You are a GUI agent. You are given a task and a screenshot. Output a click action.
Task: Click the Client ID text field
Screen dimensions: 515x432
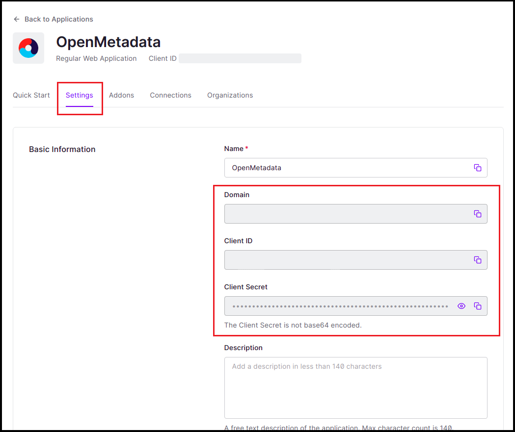[x=344, y=260]
